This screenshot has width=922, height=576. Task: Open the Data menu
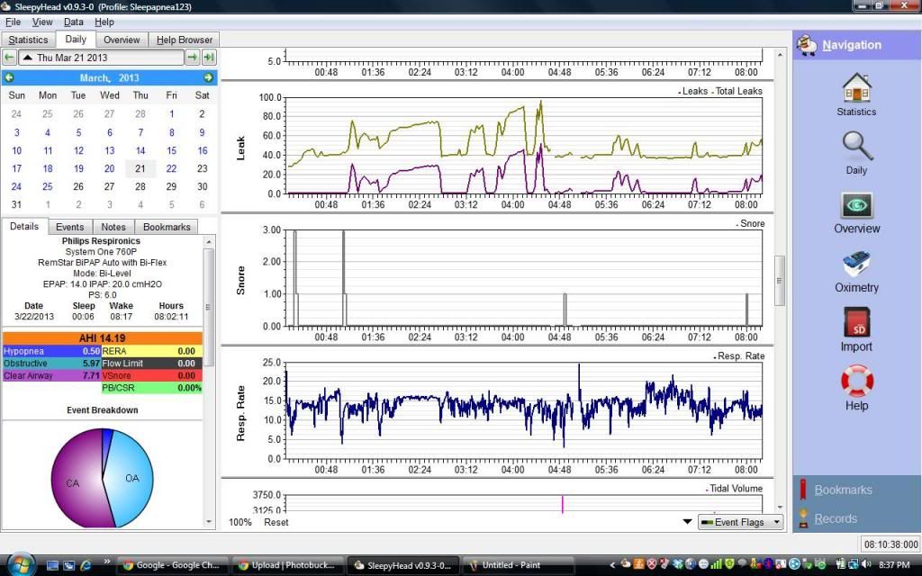click(x=74, y=22)
